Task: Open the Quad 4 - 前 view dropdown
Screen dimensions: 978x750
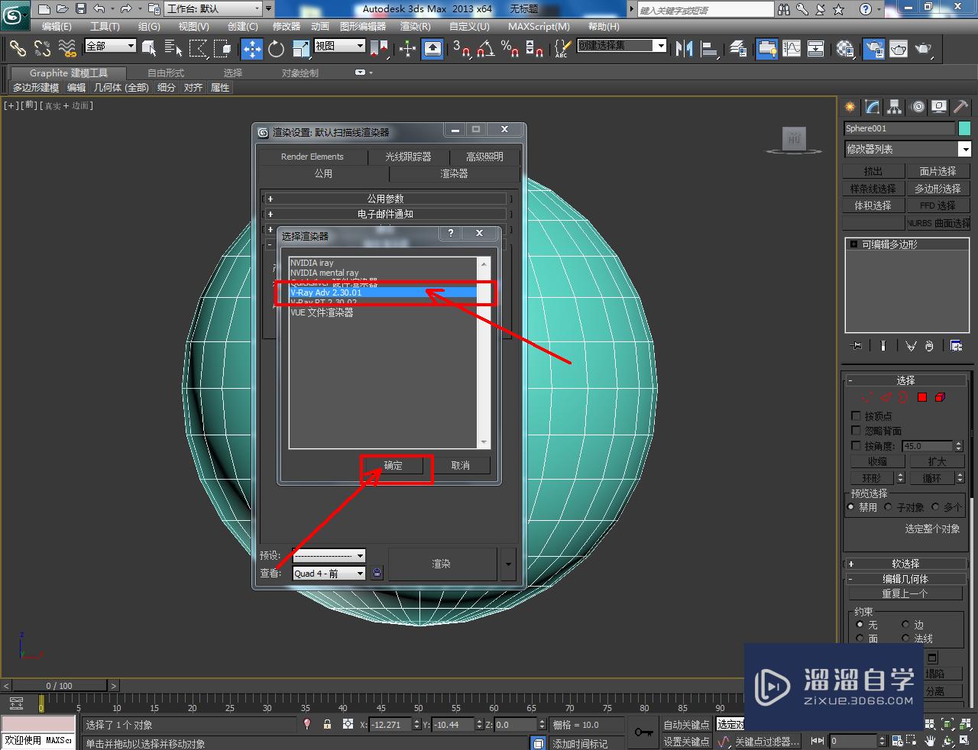Action: [x=329, y=574]
